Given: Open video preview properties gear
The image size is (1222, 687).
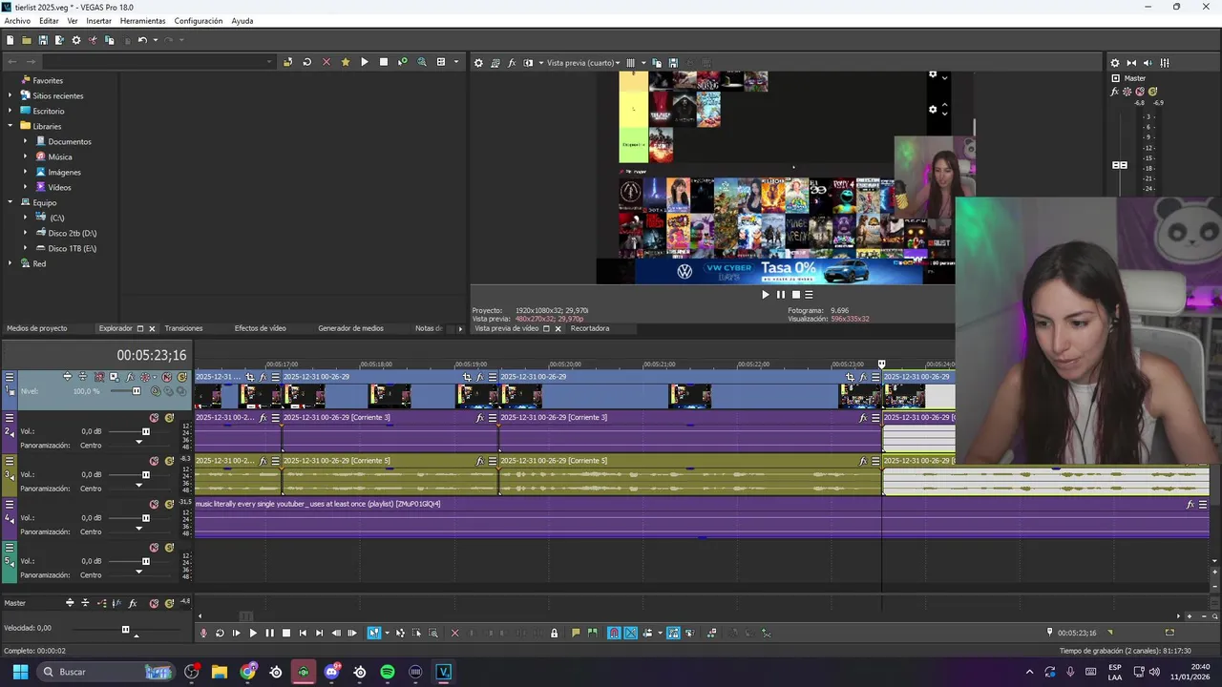Looking at the screenshot, I should (479, 63).
